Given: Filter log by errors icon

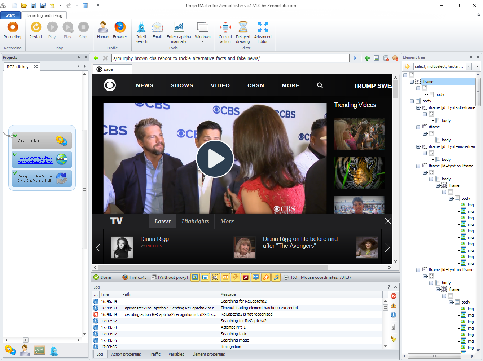Looking at the screenshot, I should [x=393, y=296].
